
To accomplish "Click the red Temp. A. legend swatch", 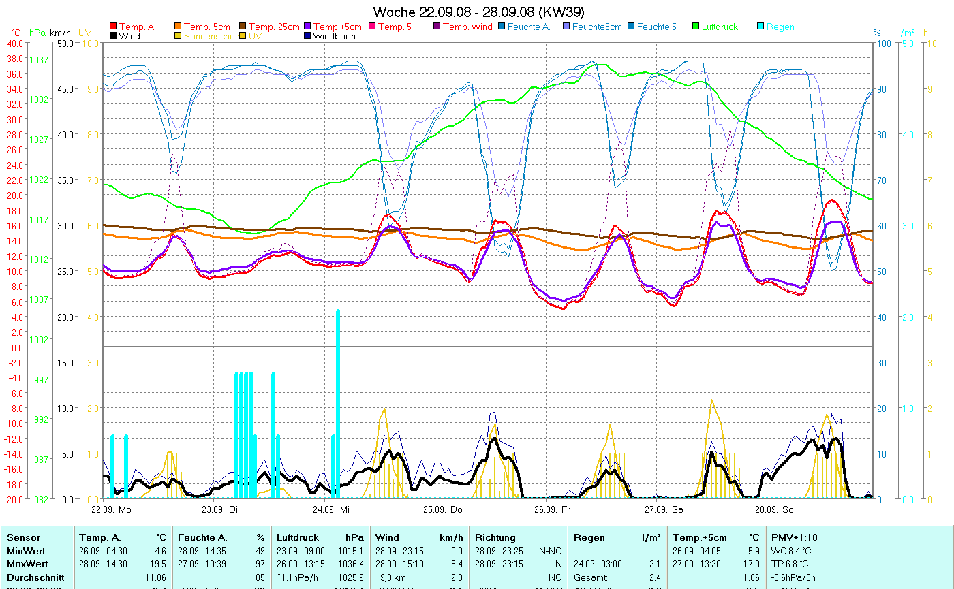I will [x=113, y=27].
